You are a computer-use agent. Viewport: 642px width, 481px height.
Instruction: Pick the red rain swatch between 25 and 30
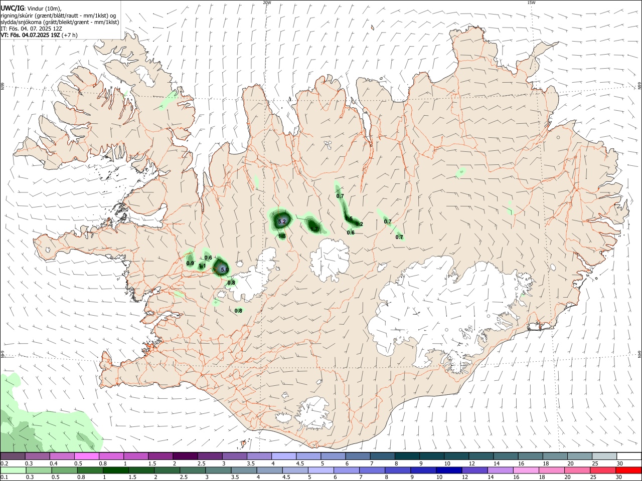[603, 470]
